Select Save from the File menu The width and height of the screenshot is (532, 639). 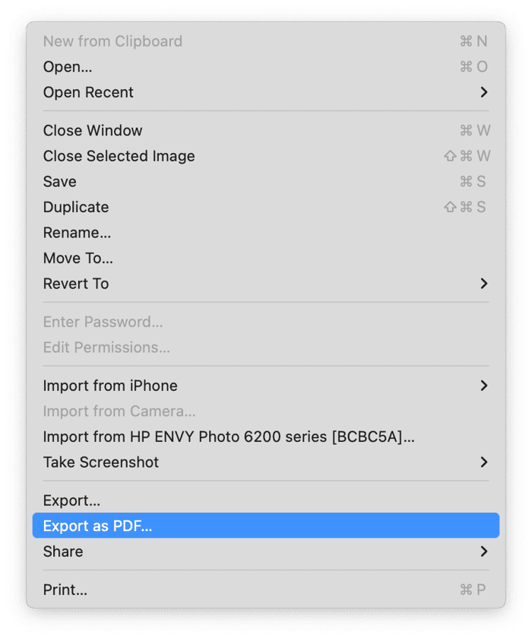tap(60, 181)
